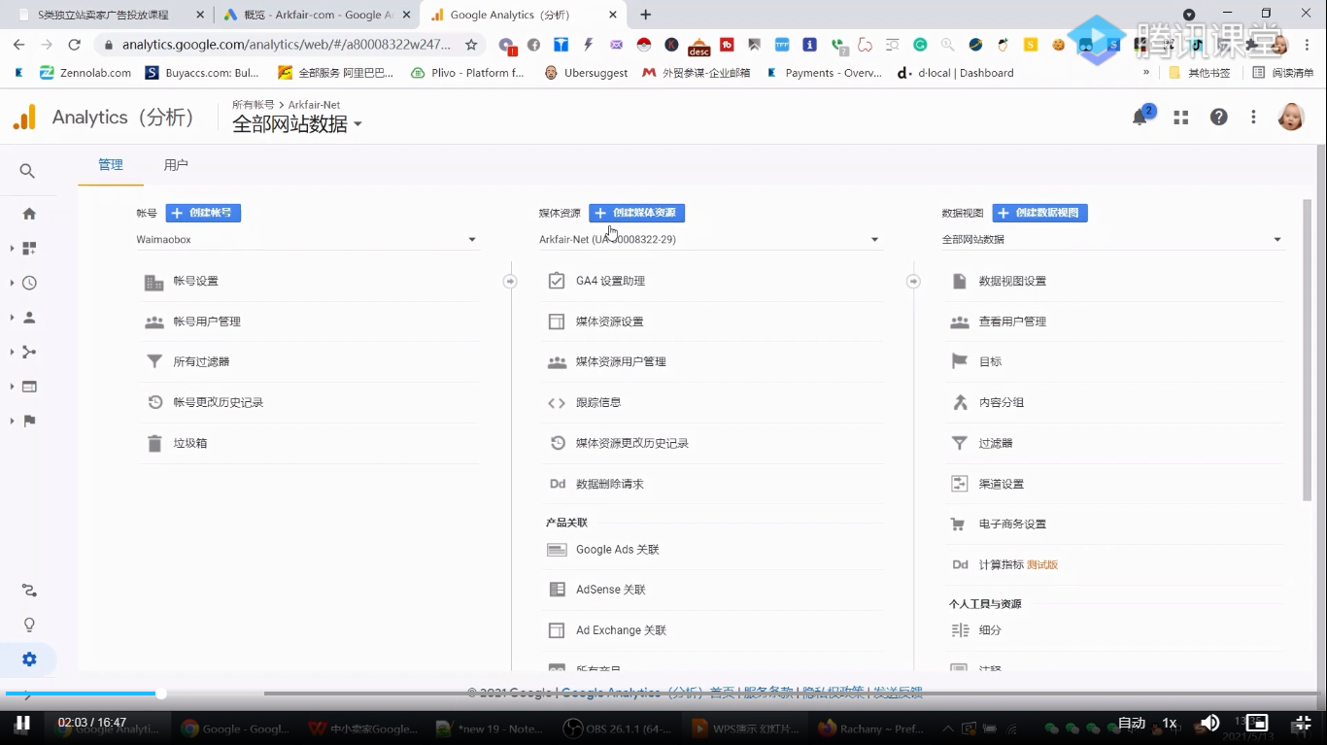Click the 创建媒体资源 button
Screen dimensions: 1327x745
click(636, 212)
